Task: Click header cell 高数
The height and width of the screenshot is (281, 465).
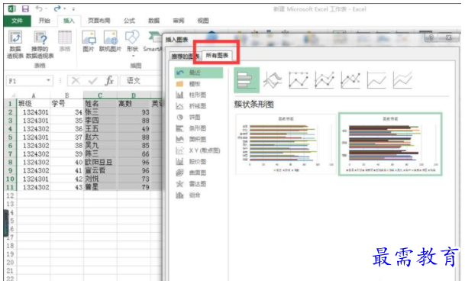Action: coord(134,104)
